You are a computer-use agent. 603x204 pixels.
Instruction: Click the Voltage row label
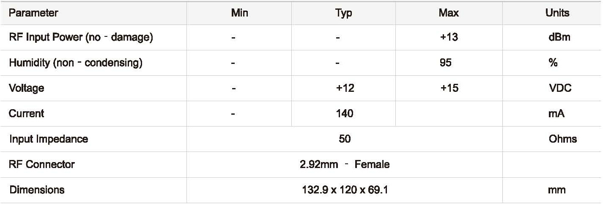(26, 88)
